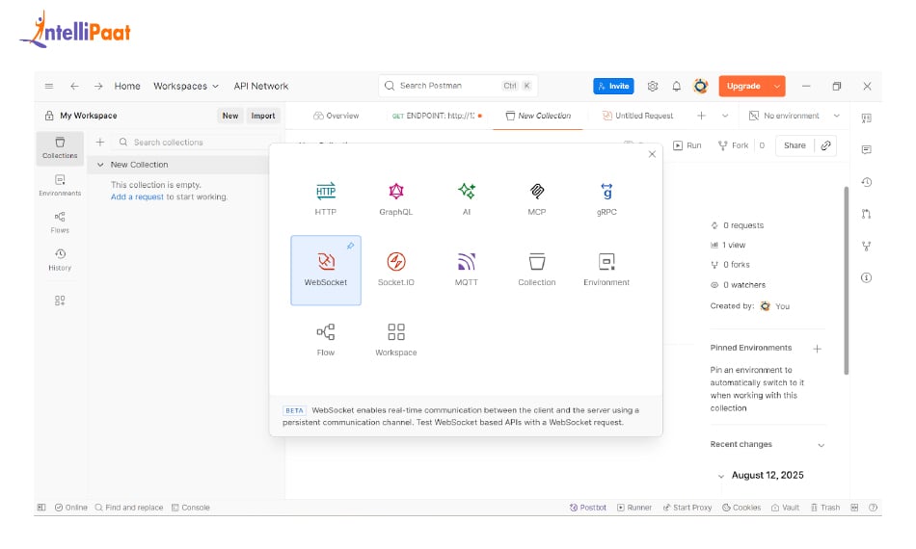Open the user avatar menu

700,86
